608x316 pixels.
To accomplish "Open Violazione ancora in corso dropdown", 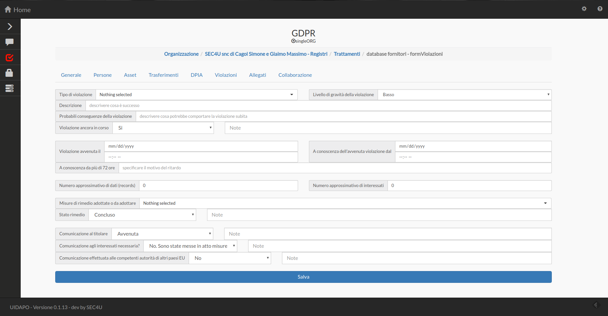I will [163, 128].
